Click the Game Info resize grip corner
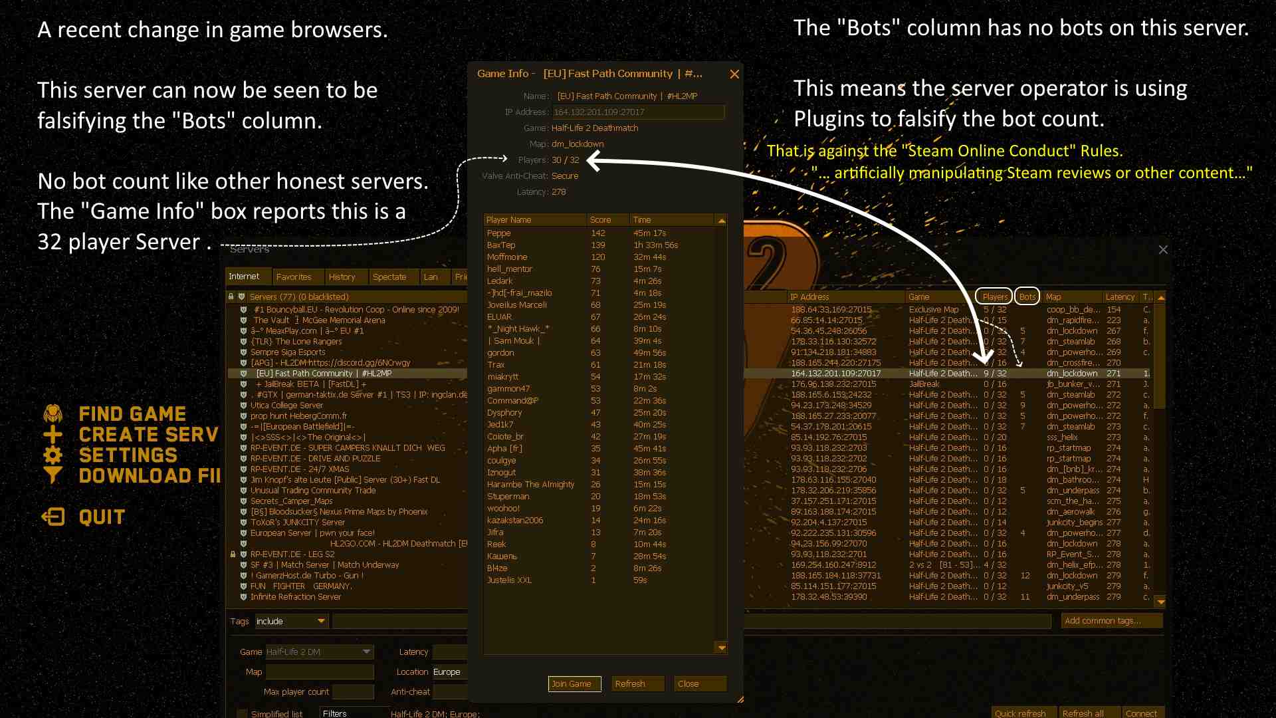The height and width of the screenshot is (718, 1276). pos(740,699)
